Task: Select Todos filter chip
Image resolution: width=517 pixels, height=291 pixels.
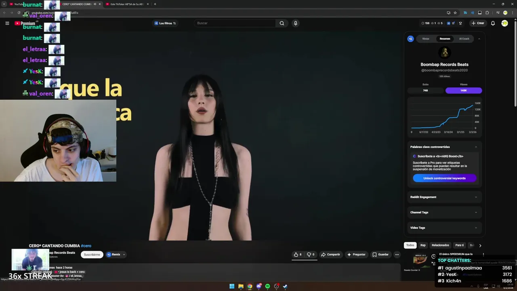Action: coord(410,245)
